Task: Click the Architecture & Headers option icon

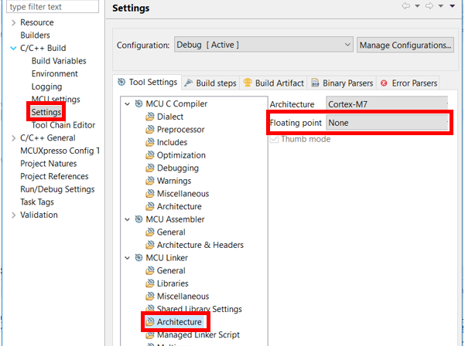Action: (x=150, y=245)
